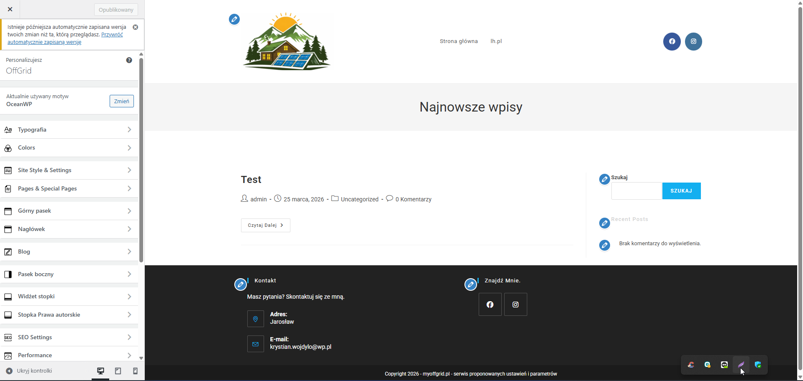Screen dimensions: 803x381
Task: Switch to the mobile preview mode
Action: 135,371
